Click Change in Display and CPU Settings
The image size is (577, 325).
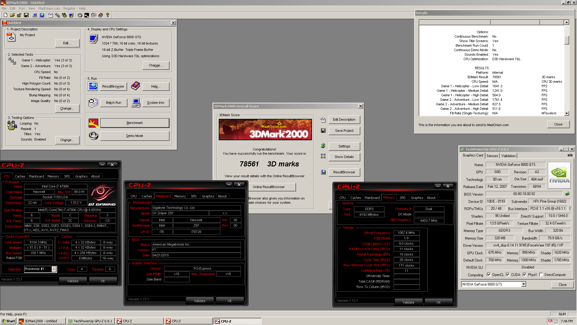156,65
